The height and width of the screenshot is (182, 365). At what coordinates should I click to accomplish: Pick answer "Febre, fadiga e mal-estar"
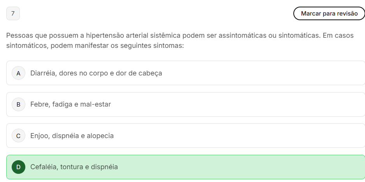pyautogui.click(x=71, y=105)
